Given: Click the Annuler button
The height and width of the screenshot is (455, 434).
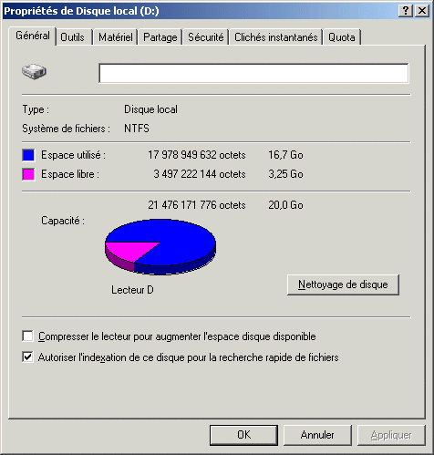Looking at the screenshot, I should (317, 435).
